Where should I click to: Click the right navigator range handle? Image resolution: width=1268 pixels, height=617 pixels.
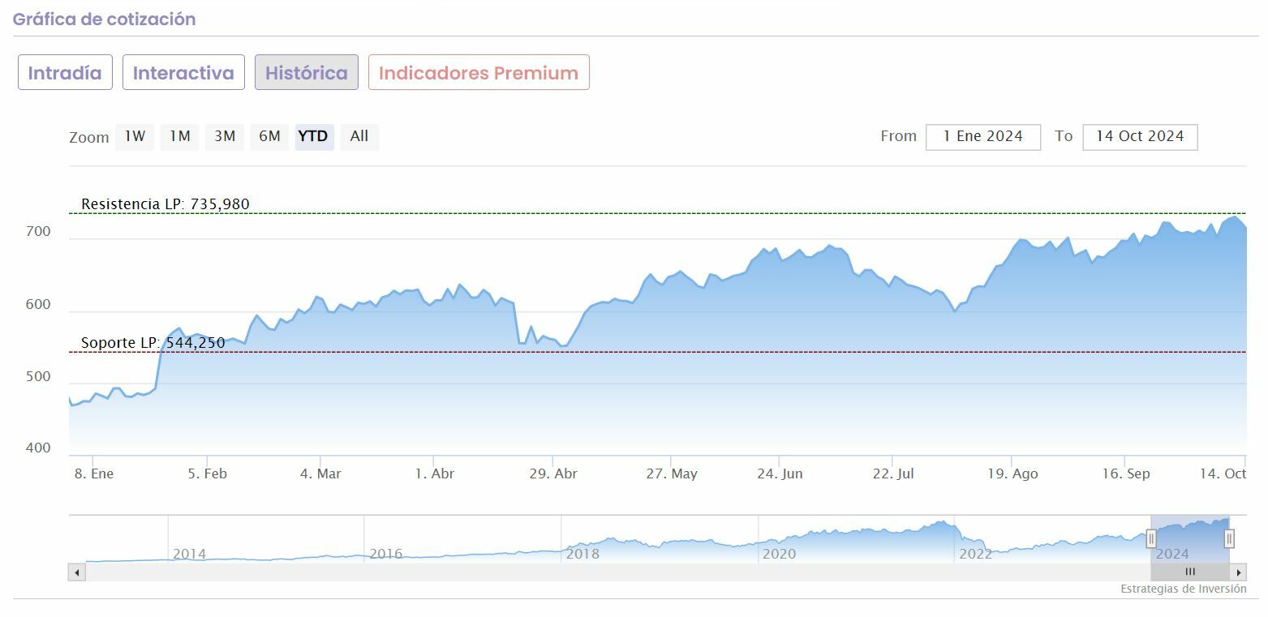1229,538
